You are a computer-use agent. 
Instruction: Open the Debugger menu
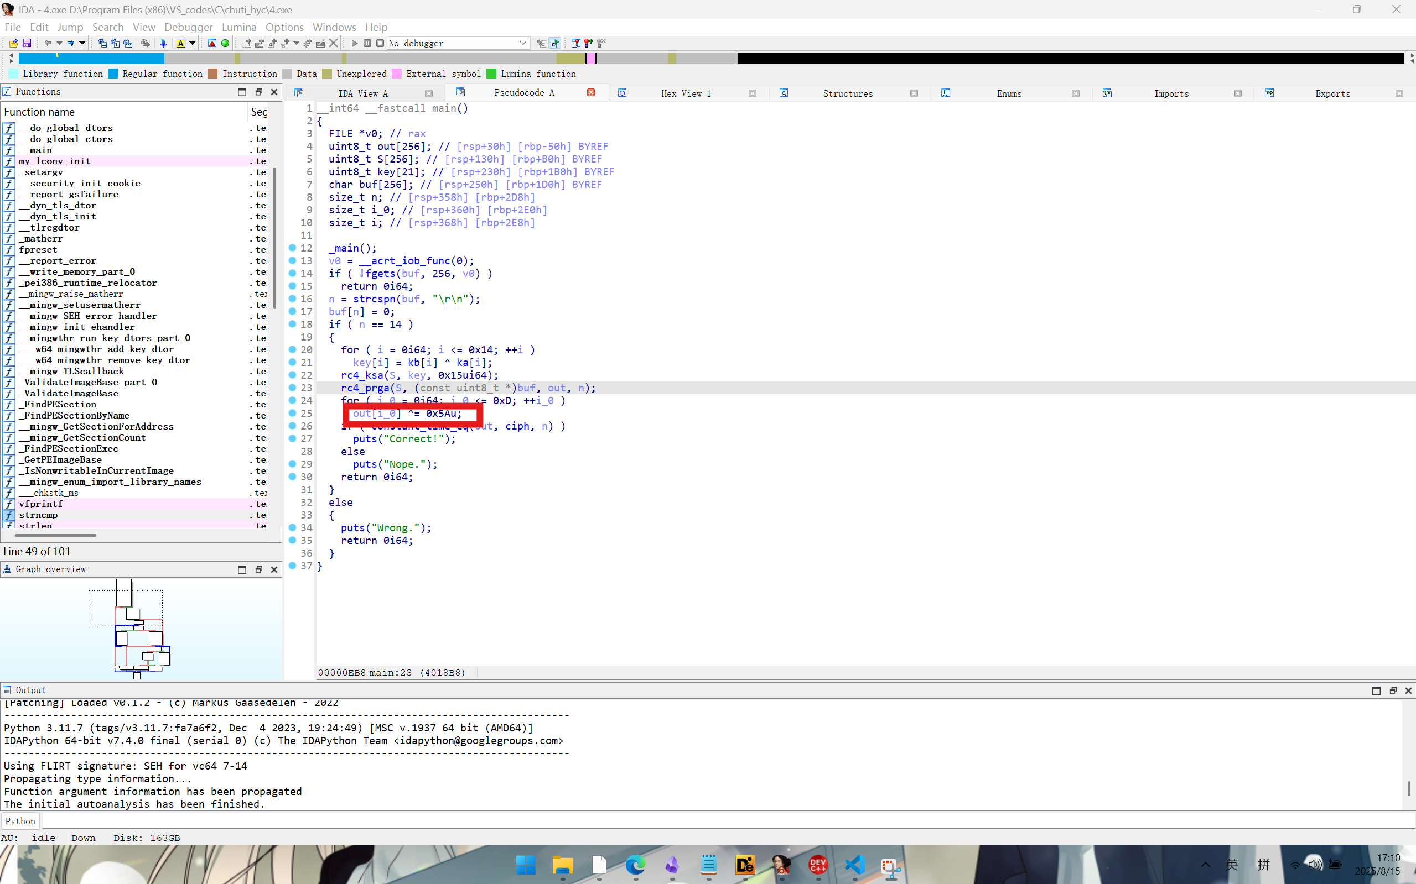(x=188, y=27)
